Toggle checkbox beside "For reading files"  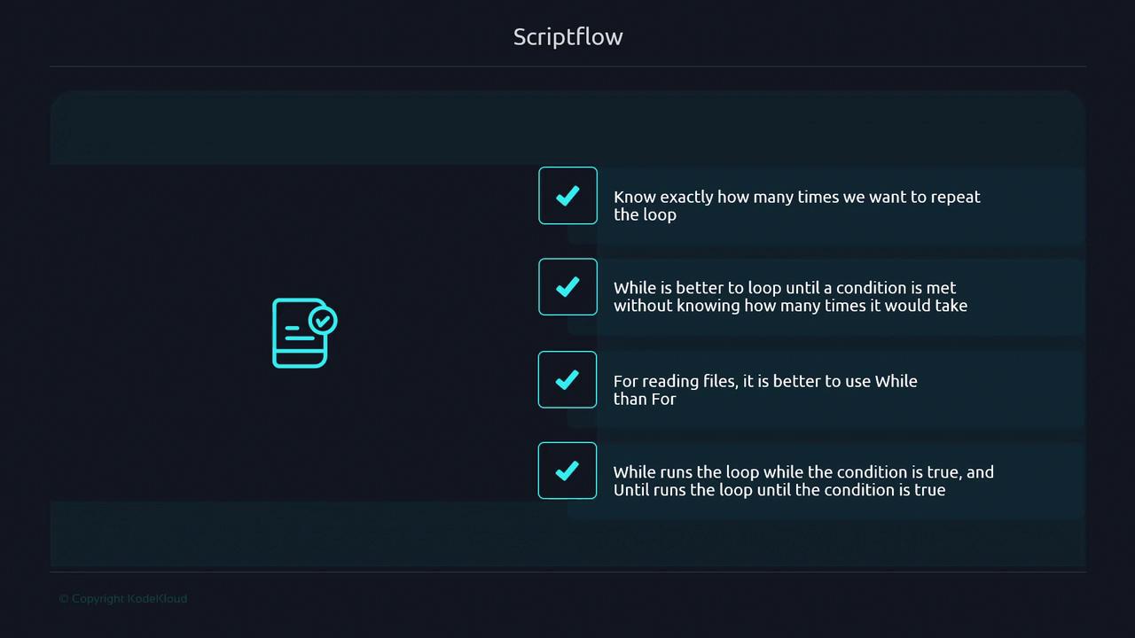coord(567,379)
